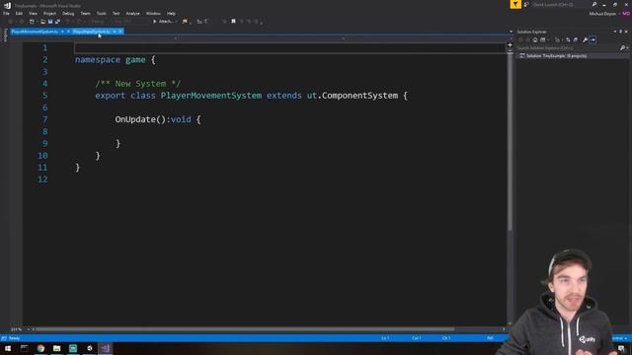
Task: Click the Save All toolbar icon
Action: click(x=57, y=22)
